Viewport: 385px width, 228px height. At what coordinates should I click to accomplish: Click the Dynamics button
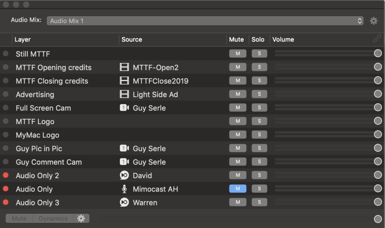pyautogui.click(x=53, y=218)
